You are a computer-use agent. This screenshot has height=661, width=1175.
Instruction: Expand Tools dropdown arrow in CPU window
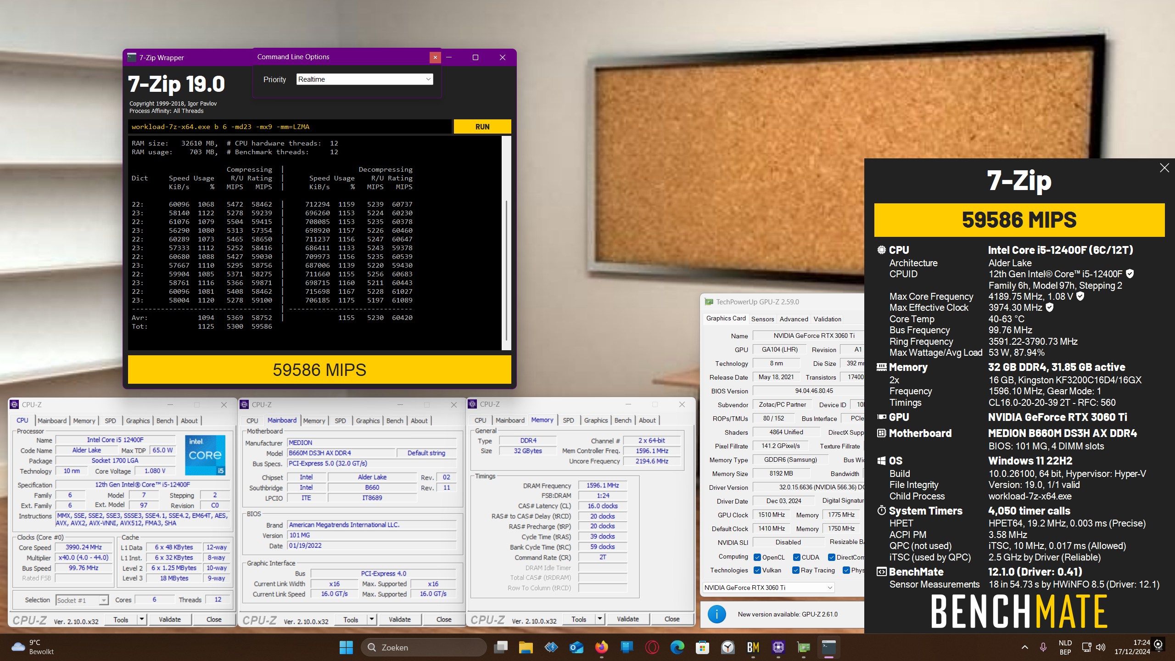142,619
